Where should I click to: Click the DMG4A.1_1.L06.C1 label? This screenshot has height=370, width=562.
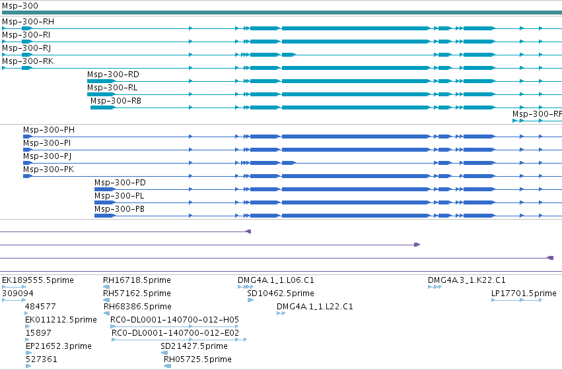(276, 280)
